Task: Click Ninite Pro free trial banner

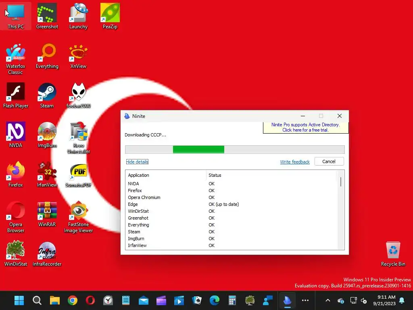Action: pyautogui.click(x=306, y=127)
